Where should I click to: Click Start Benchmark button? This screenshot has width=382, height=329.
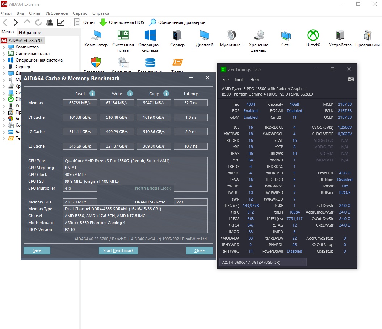[118, 250]
